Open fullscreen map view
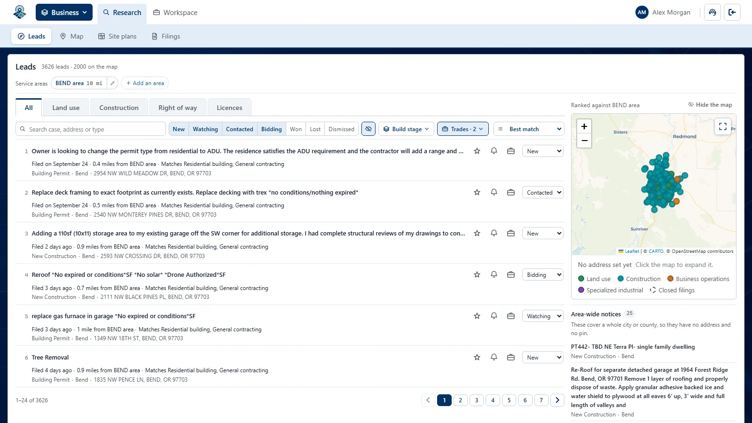 coord(723,126)
